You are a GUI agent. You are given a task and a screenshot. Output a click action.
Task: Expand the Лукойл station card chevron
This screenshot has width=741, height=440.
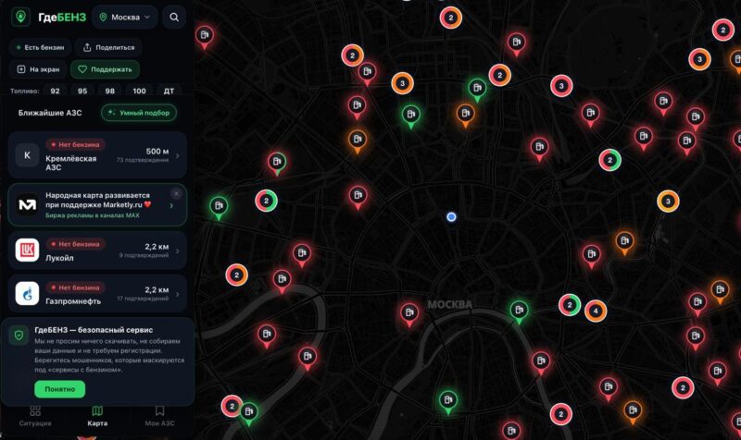pos(178,251)
